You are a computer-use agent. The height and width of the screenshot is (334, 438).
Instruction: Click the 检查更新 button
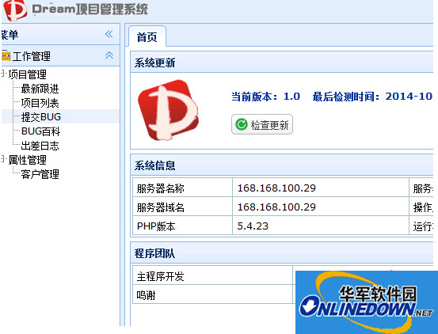262,124
